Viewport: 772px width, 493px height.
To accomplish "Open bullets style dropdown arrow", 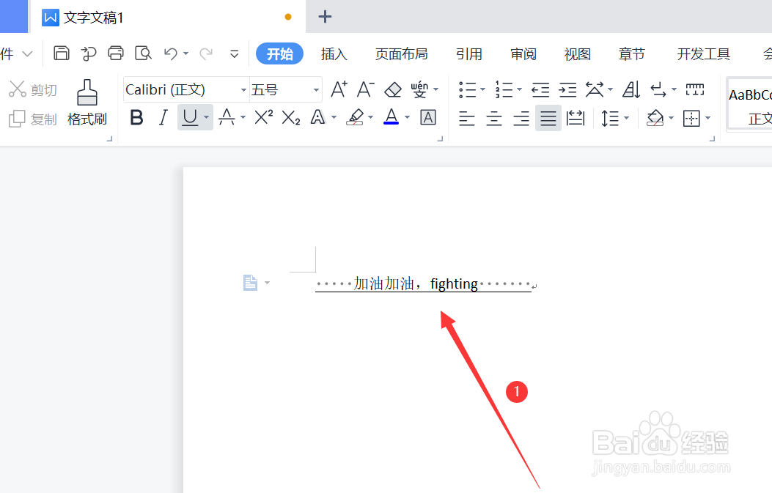I will 482,89.
